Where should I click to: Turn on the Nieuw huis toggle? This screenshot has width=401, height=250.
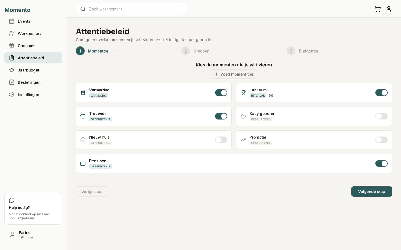pyautogui.click(x=221, y=140)
